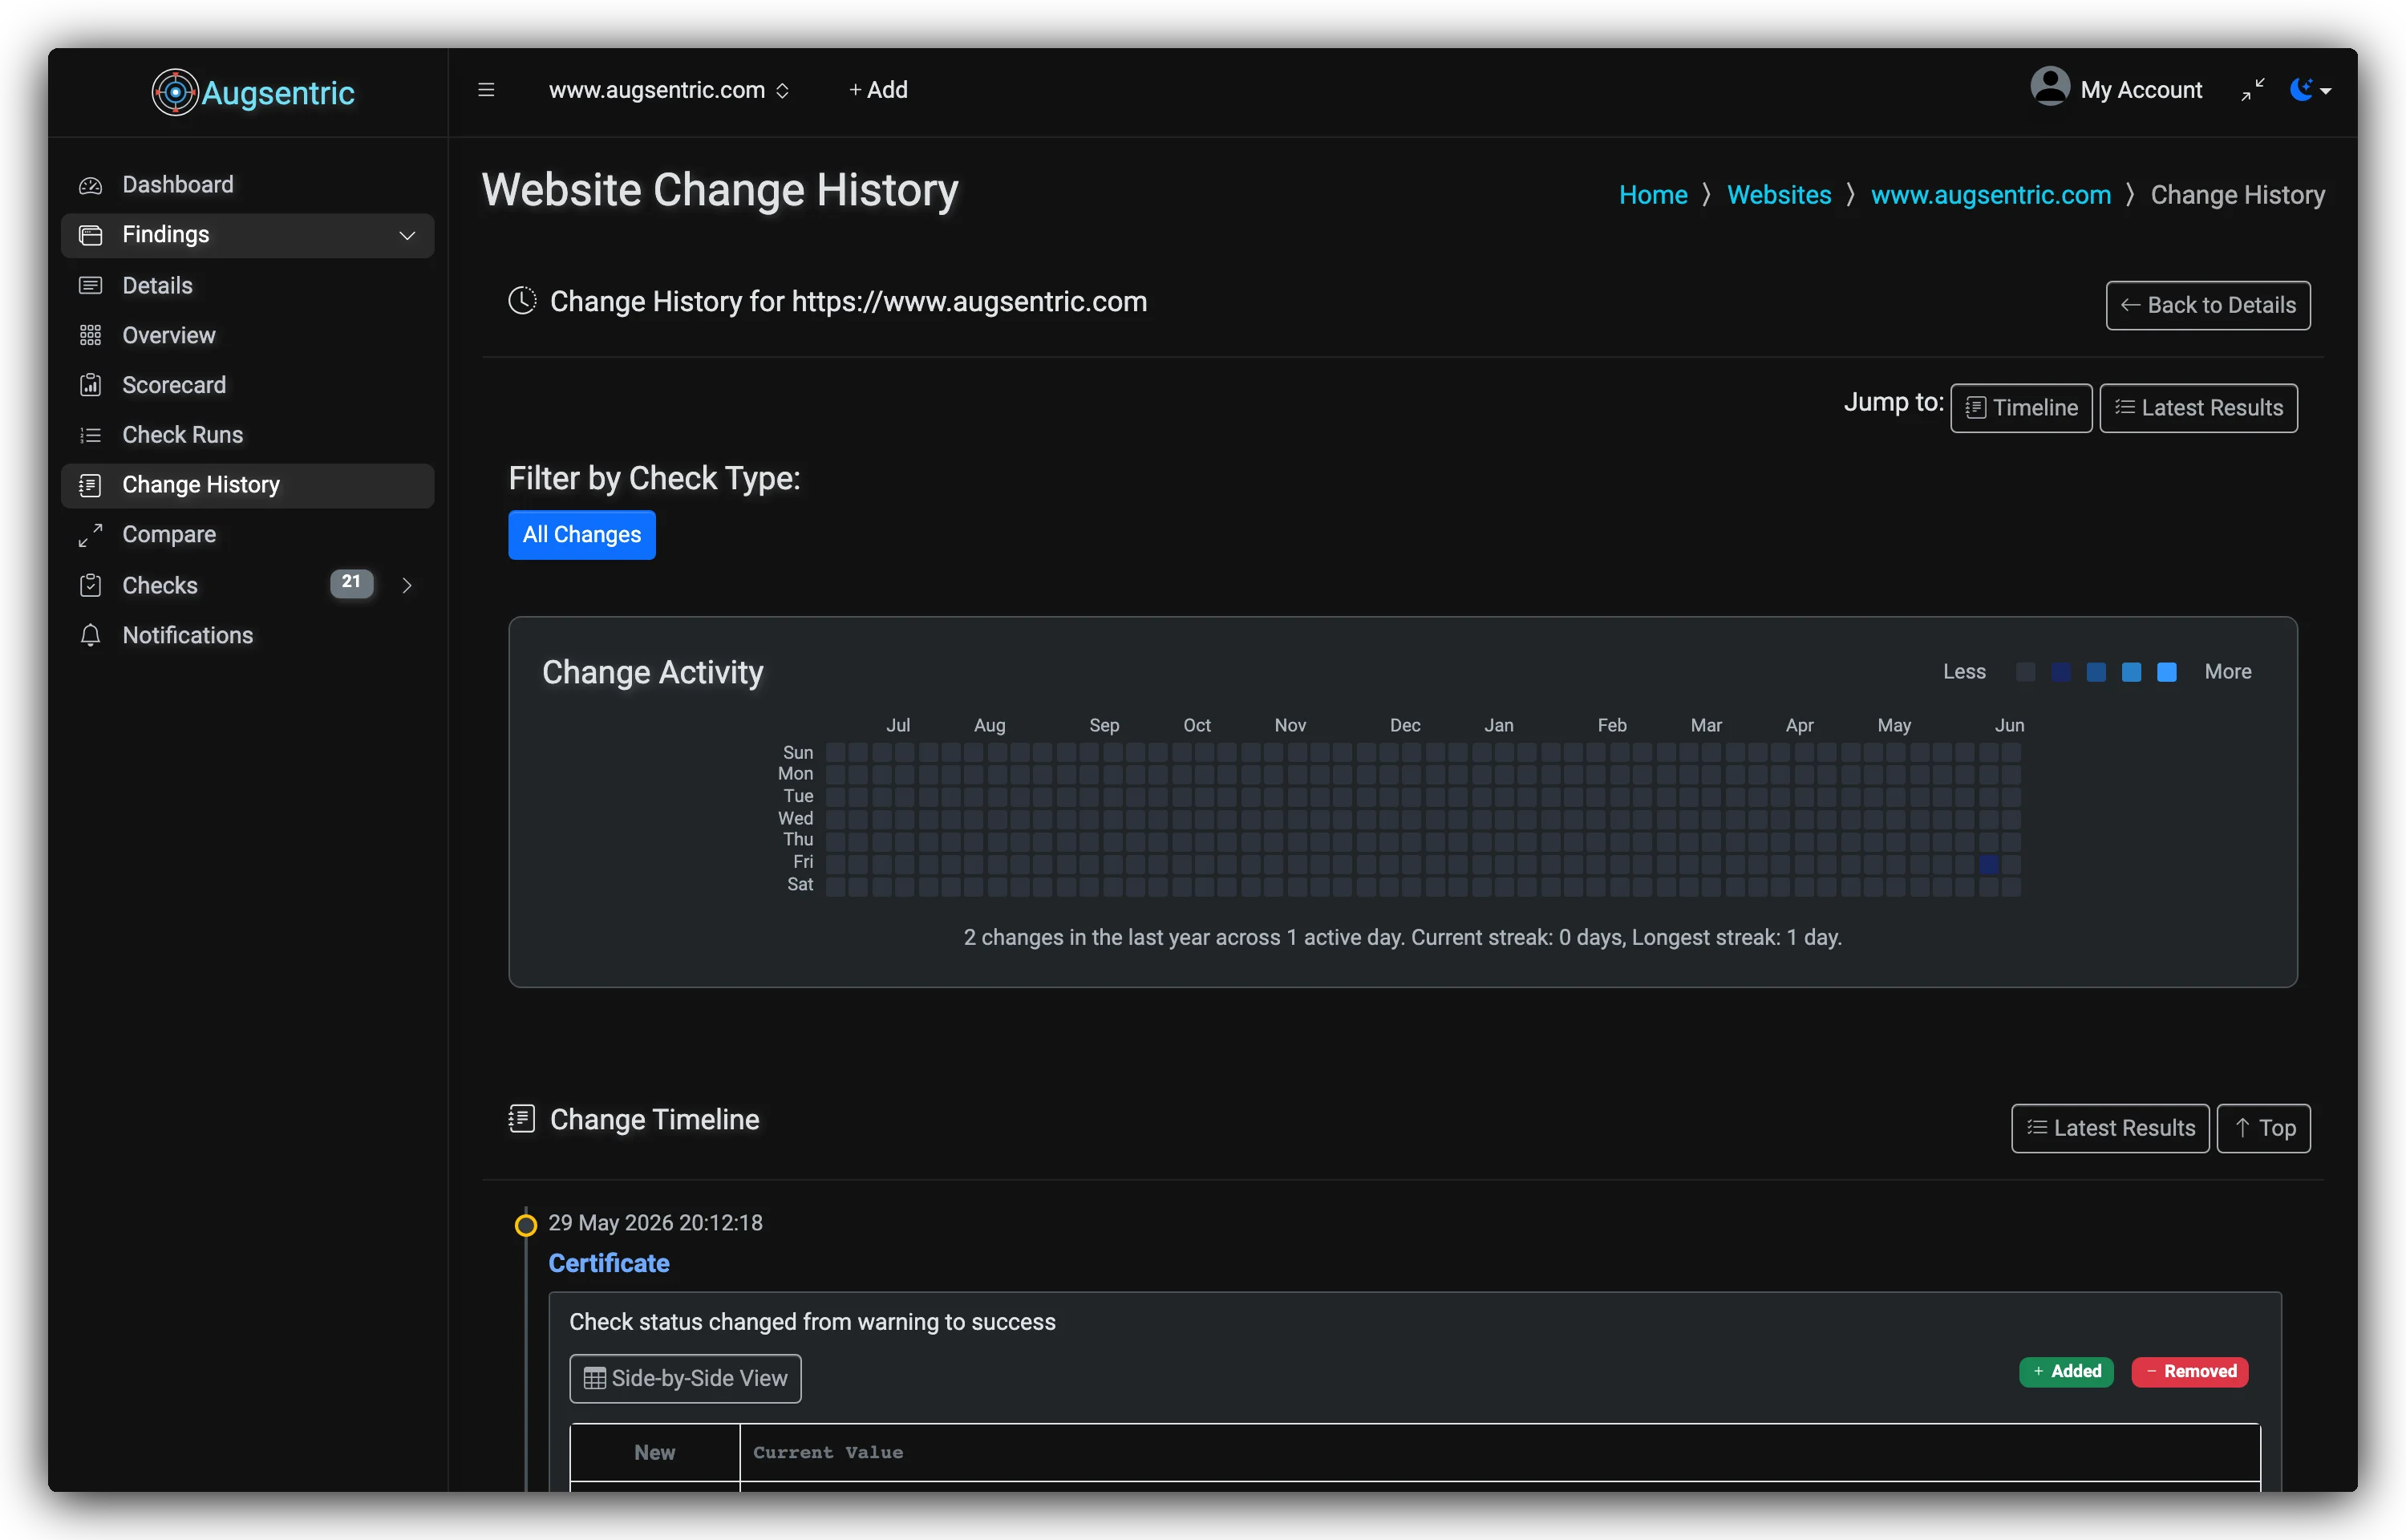This screenshot has width=2406, height=1540.
Task: Click the collapse fullscreen arrows icon
Action: coord(2253,90)
